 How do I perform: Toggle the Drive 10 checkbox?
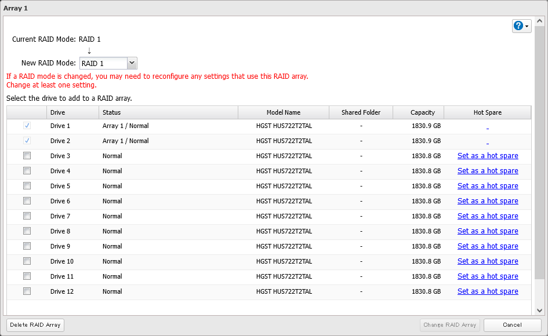point(27,261)
